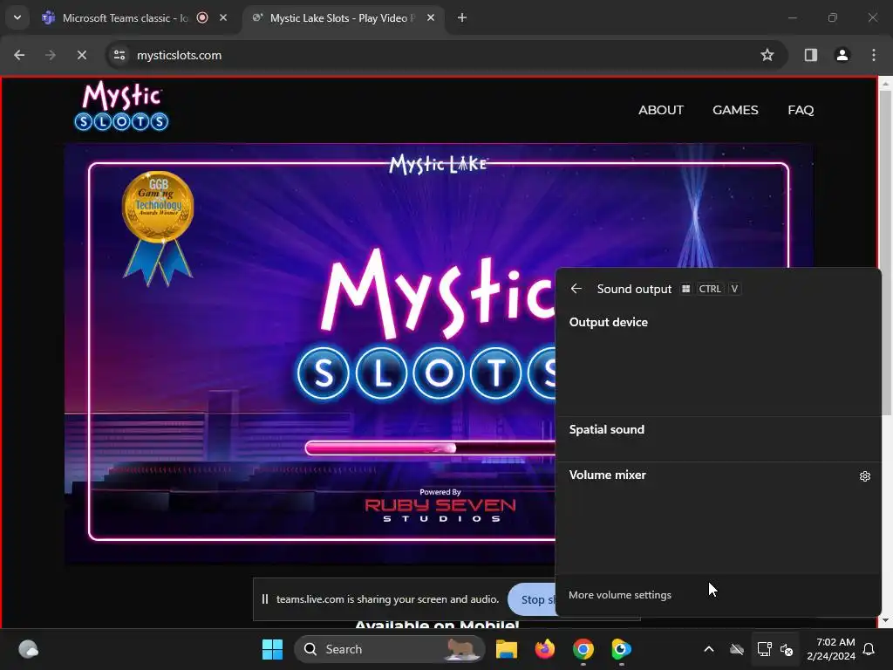The width and height of the screenshot is (893, 670).
Task: Close the Mystic Lake Slots tab
Action: coord(431,17)
